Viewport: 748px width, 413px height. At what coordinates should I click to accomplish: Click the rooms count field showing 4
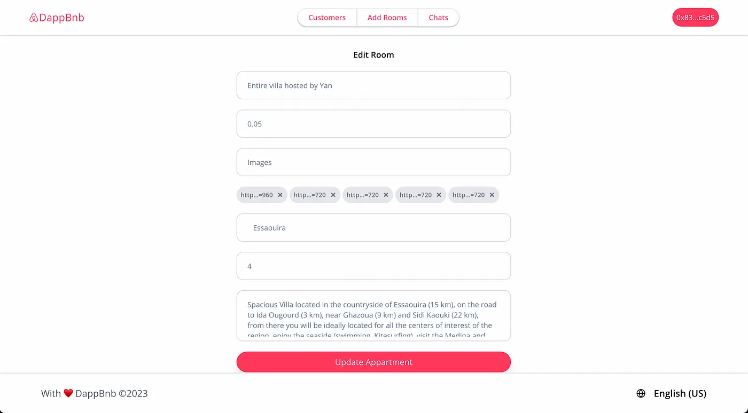coord(373,266)
